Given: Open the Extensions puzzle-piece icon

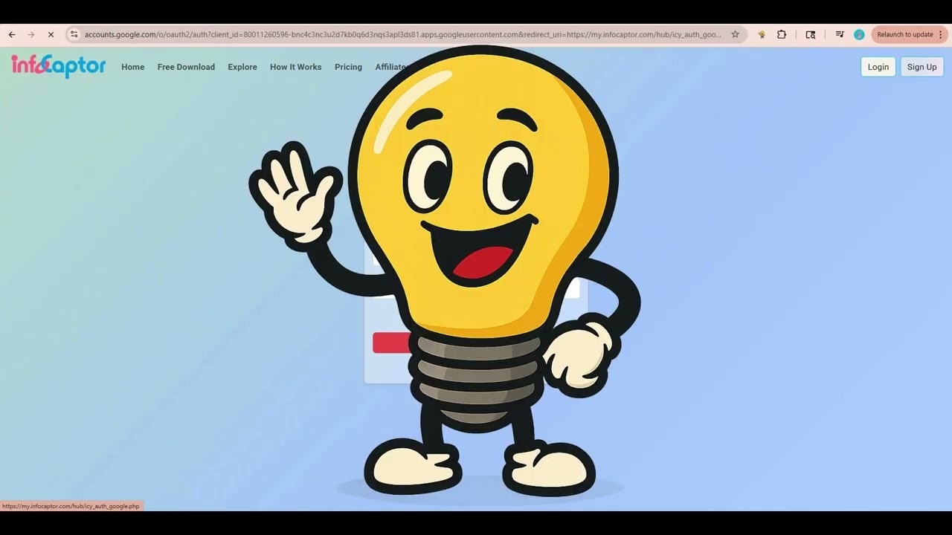Looking at the screenshot, I should (782, 34).
